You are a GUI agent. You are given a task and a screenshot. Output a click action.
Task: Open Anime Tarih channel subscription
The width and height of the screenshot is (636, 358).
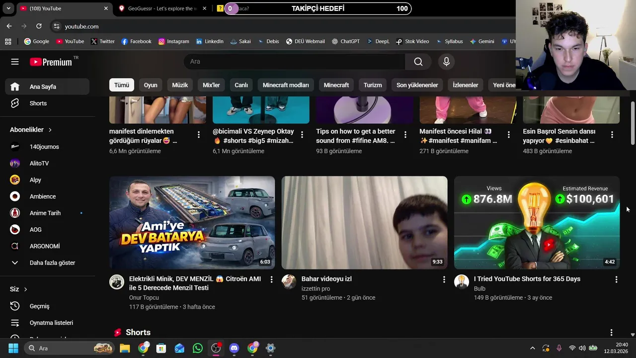coord(48,213)
